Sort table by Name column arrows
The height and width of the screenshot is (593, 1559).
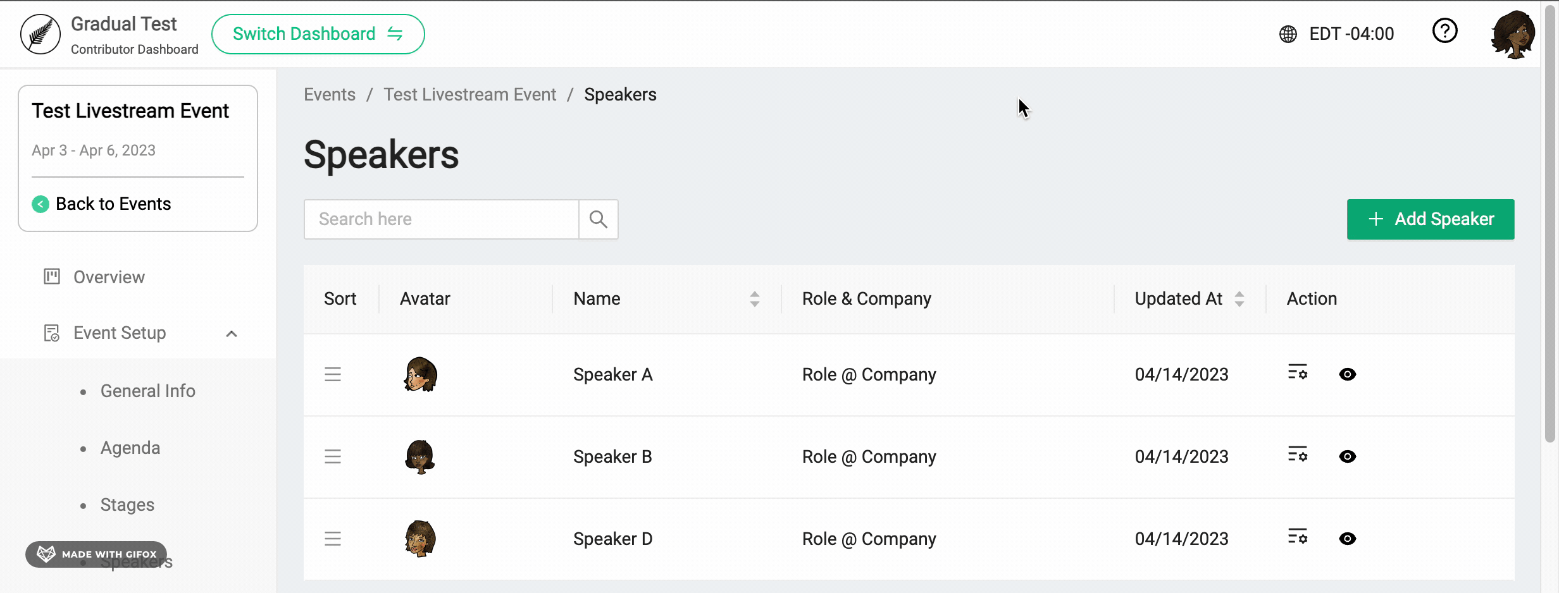(754, 299)
